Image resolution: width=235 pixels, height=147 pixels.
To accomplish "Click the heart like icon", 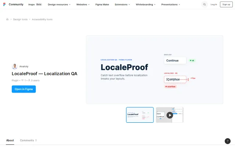I will (22, 80).
